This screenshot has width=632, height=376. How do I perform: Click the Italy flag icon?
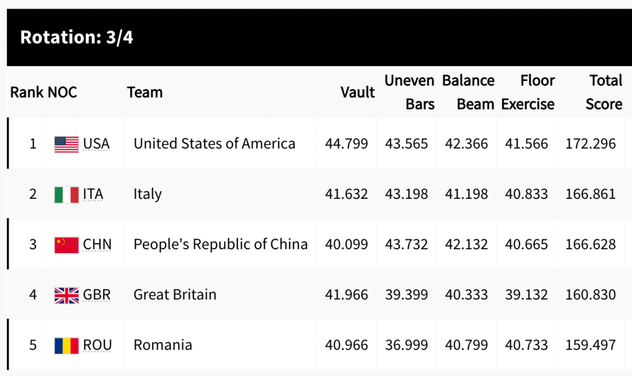(x=66, y=194)
